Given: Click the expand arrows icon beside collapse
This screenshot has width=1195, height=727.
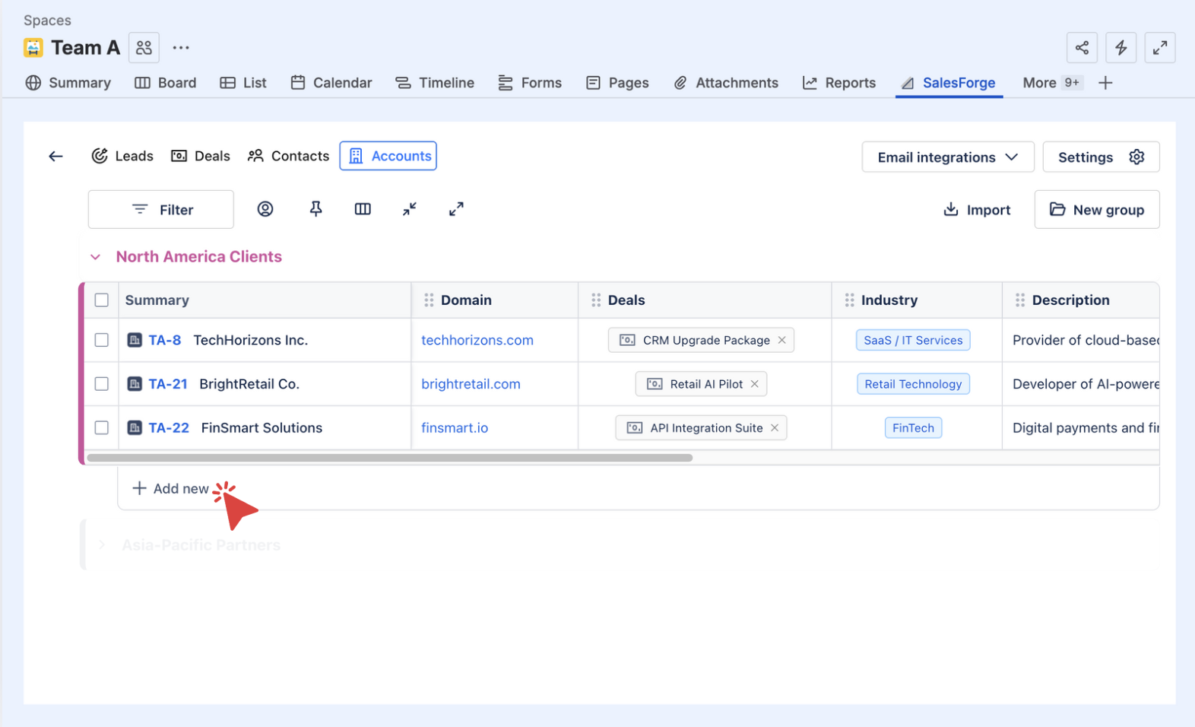Looking at the screenshot, I should 456,209.
